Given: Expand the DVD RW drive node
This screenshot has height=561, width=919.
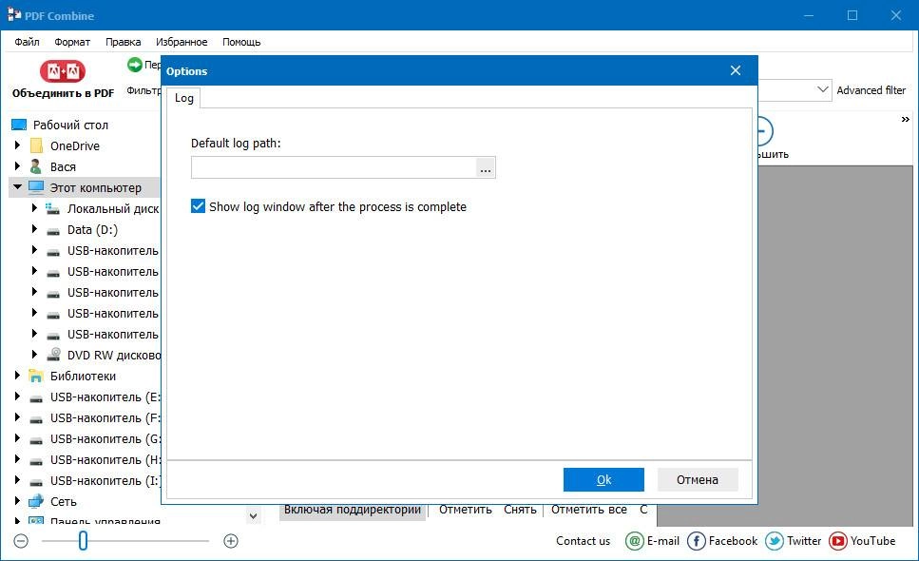Looking at the screenshot, I should pos(34,354).
